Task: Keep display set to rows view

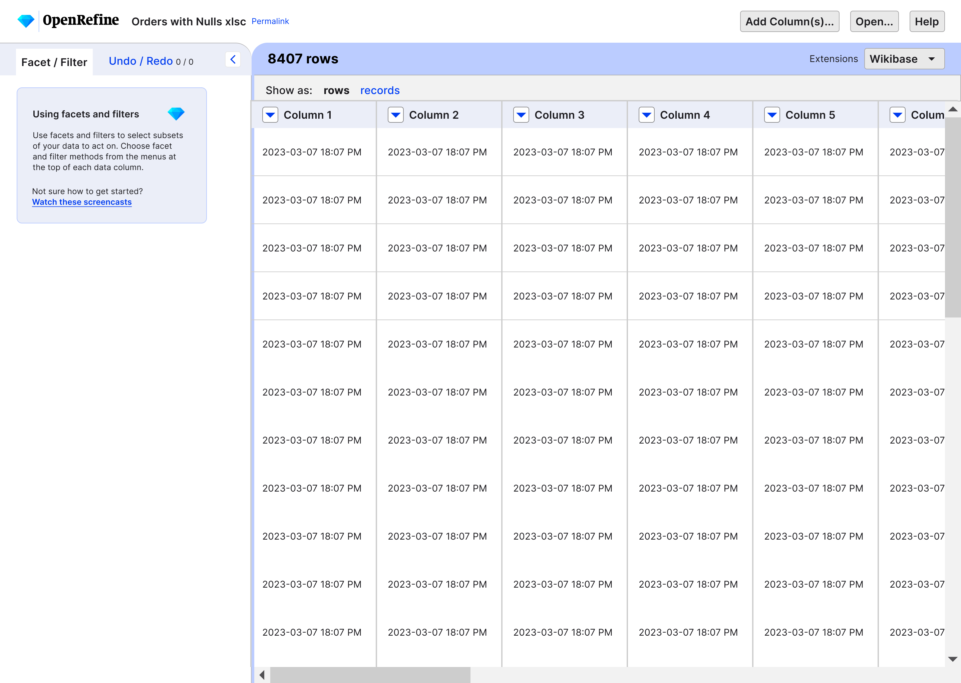Action: pos(336,90)
